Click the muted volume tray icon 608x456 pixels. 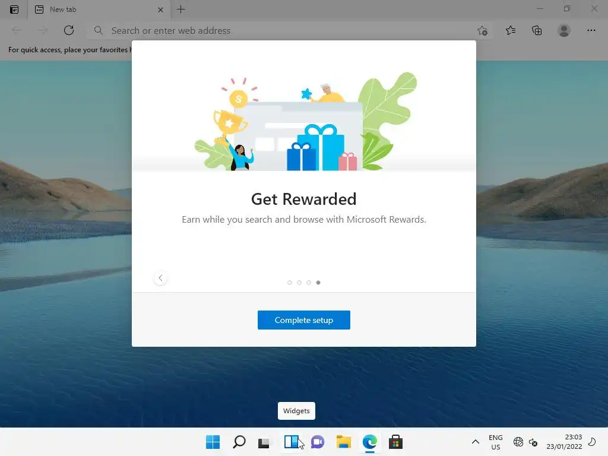[533, 442]
